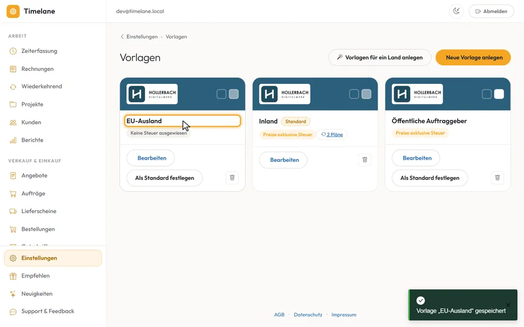The height and width of the screenshot is (327, 524).
Task: Delete the EU-Ausland template via trash icon
Action: pyautogui.click(x=233, y=178)
